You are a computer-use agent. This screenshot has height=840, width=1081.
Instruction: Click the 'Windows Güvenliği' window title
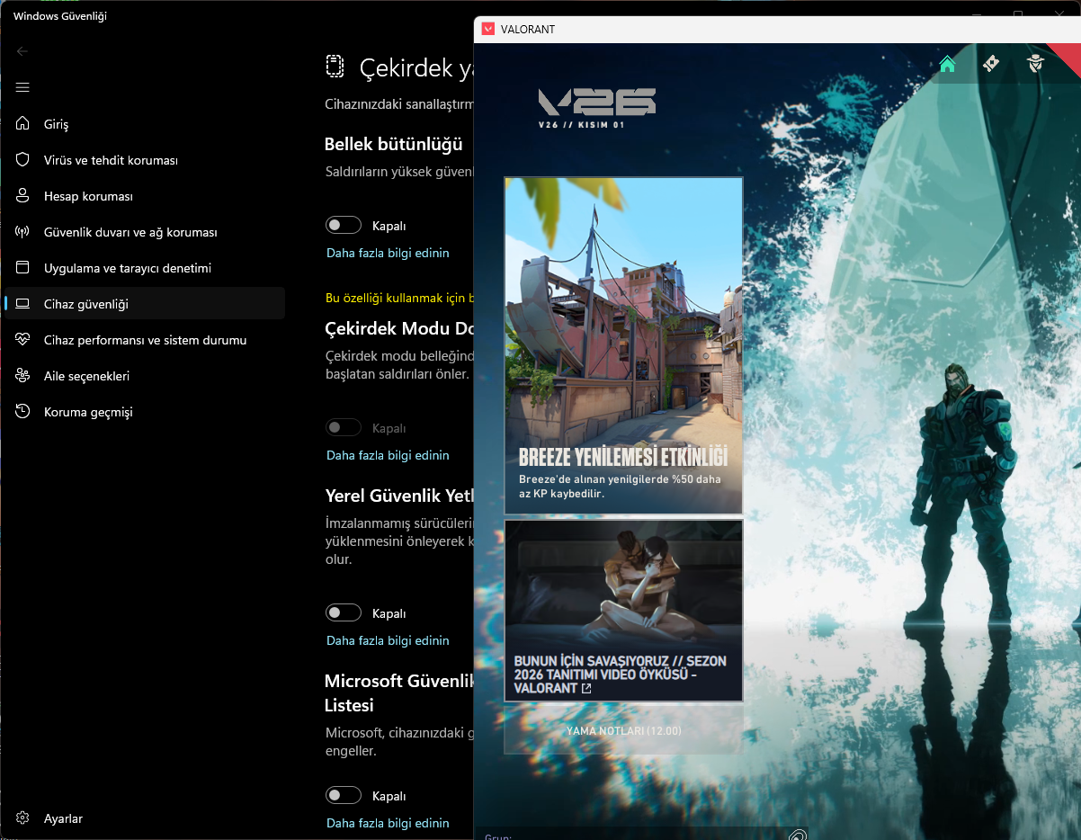point(60,16)
